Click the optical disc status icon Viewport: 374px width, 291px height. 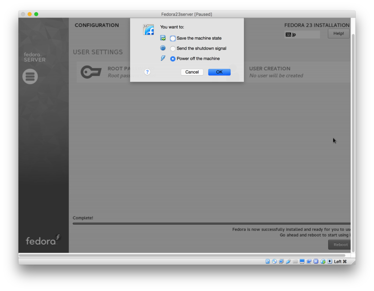point(275,261)
